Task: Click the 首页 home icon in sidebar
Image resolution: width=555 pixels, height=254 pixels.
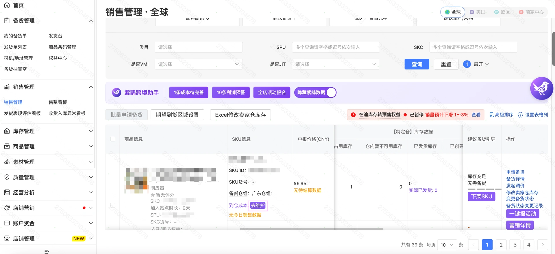Action: [x=7, y=5]
